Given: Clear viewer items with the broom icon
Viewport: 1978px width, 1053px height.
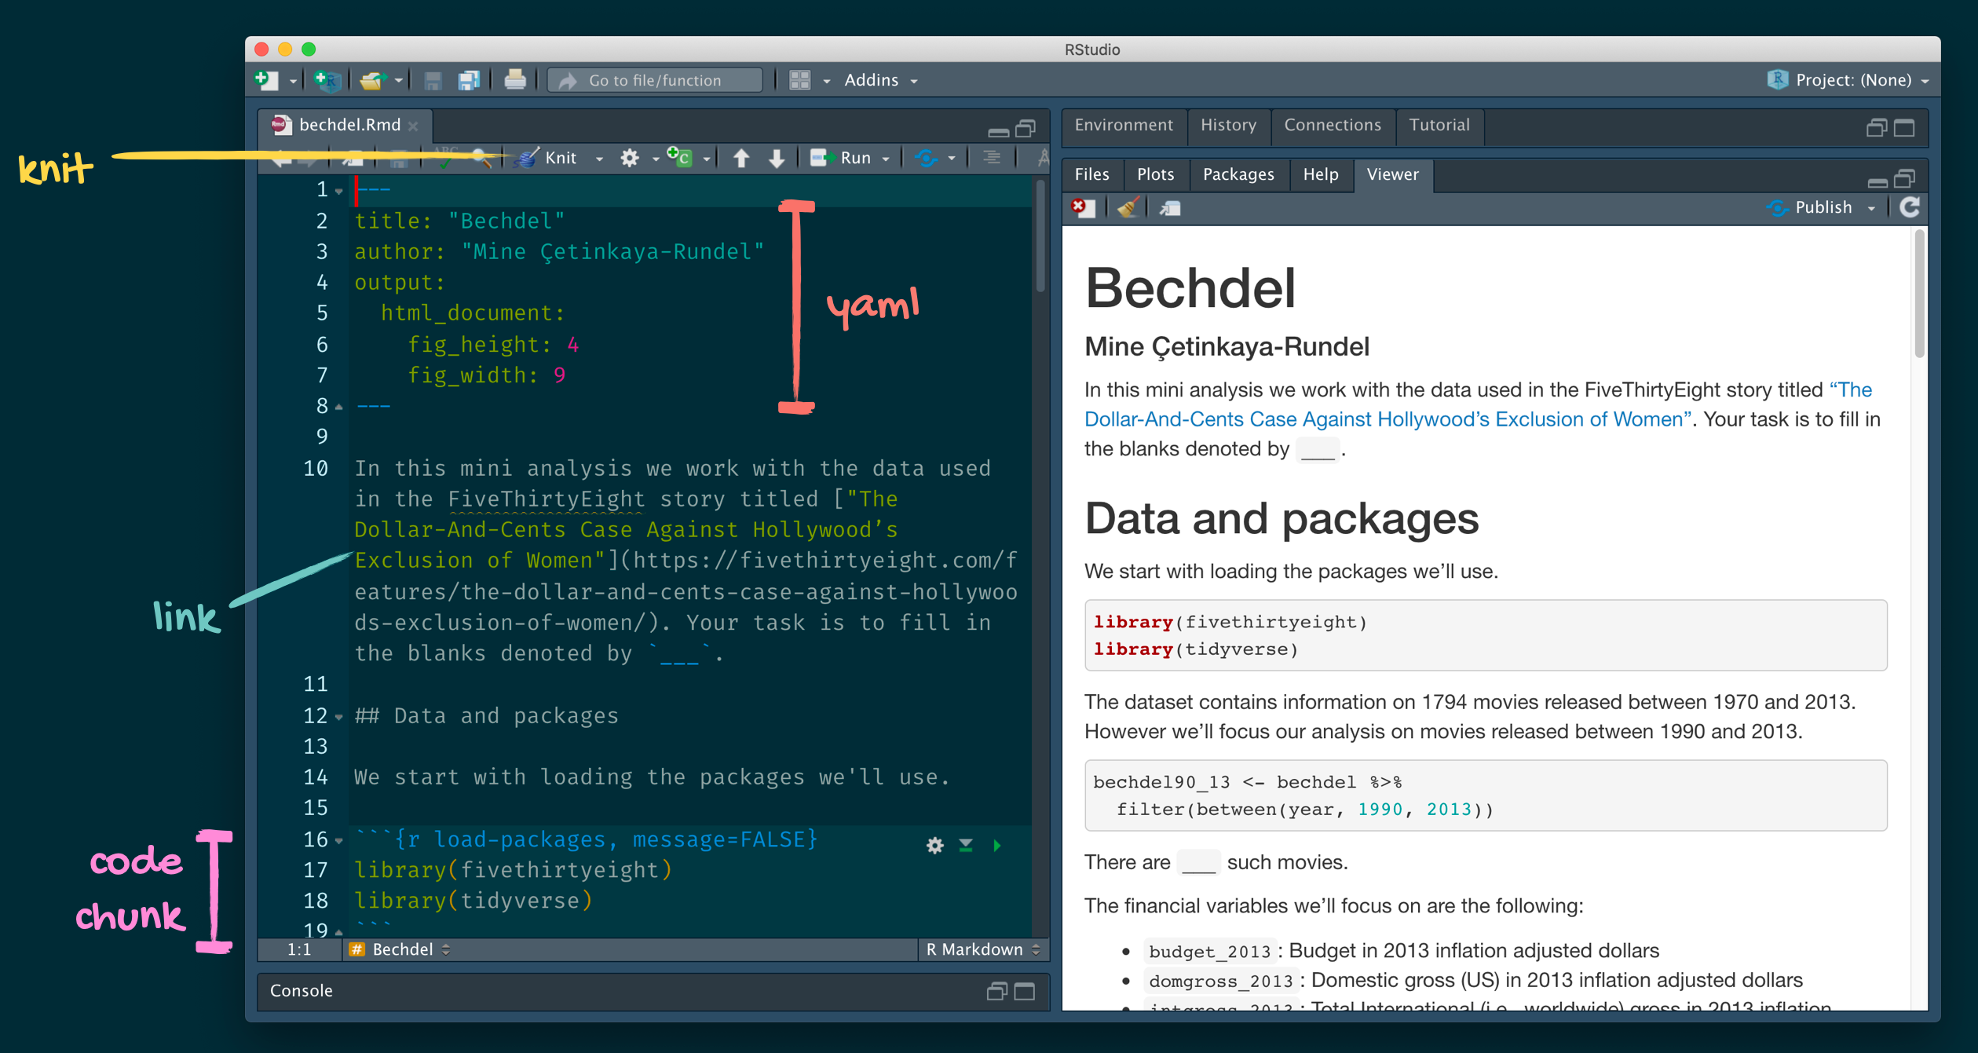Looking at the screenshot, I should click(1128, 208).
